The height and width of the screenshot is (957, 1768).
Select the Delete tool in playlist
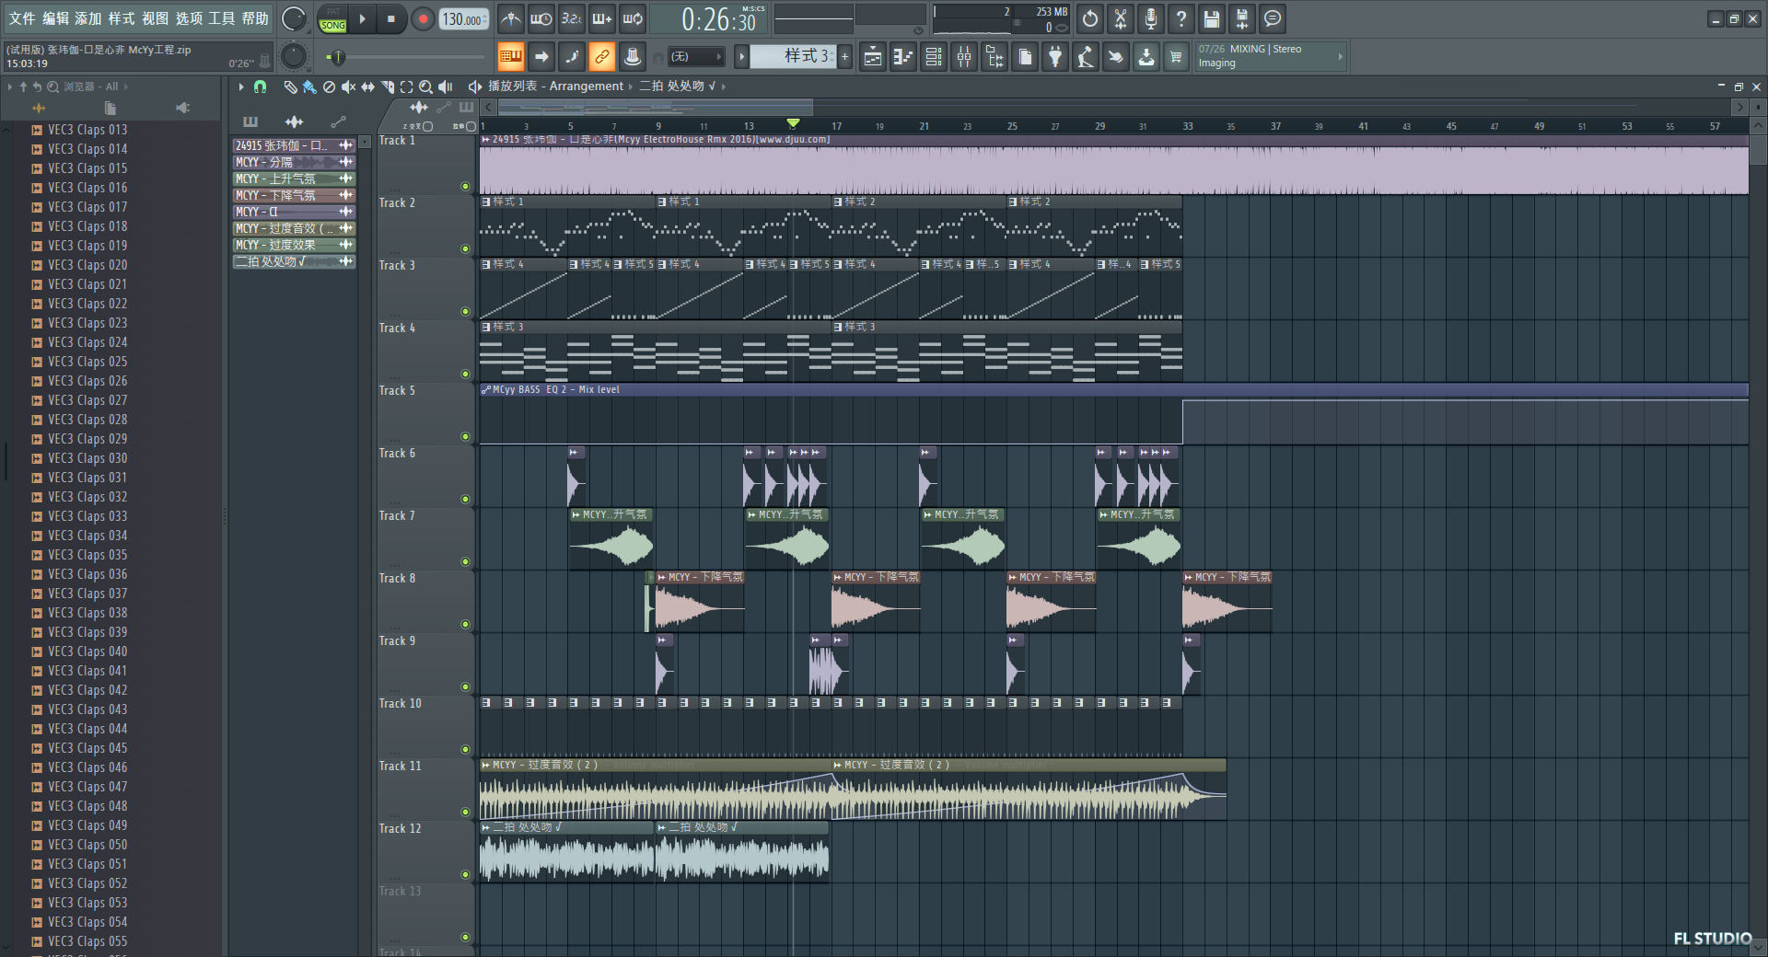[x=329, y=86]
